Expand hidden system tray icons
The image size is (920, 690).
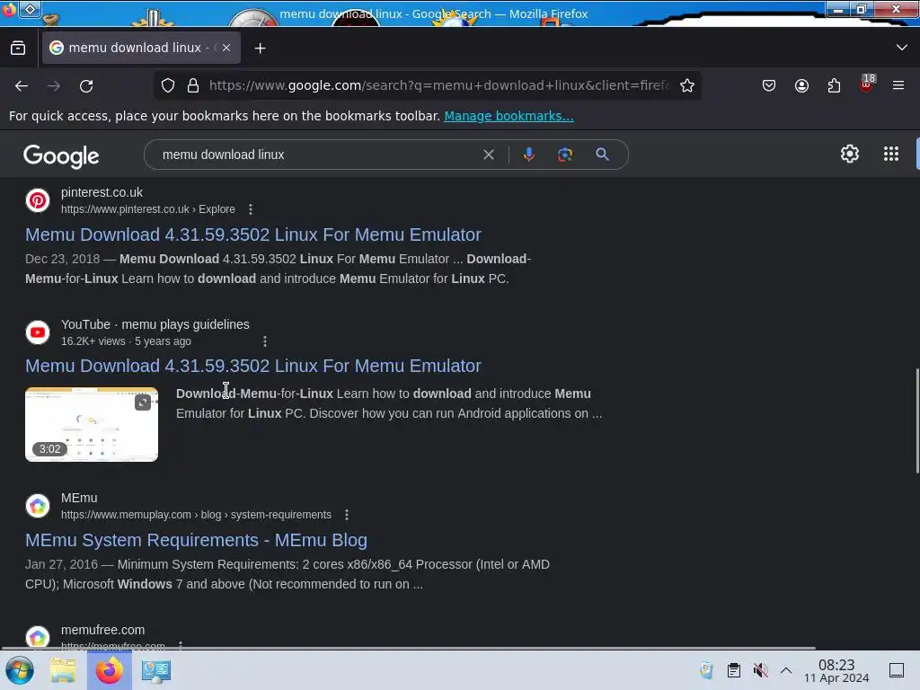[x=786, y=670]
